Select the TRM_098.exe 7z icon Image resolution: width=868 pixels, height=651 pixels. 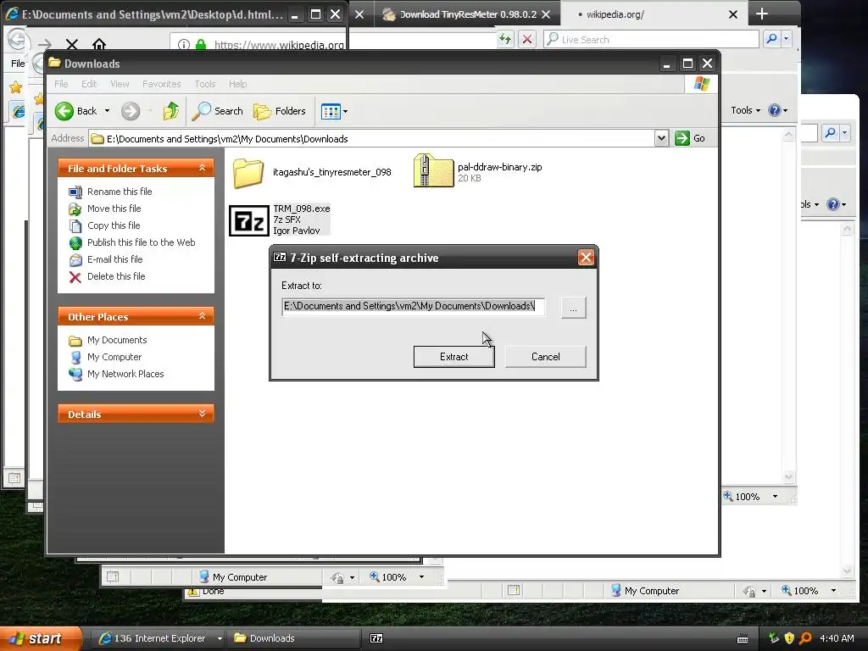click(x=249, y=220)
